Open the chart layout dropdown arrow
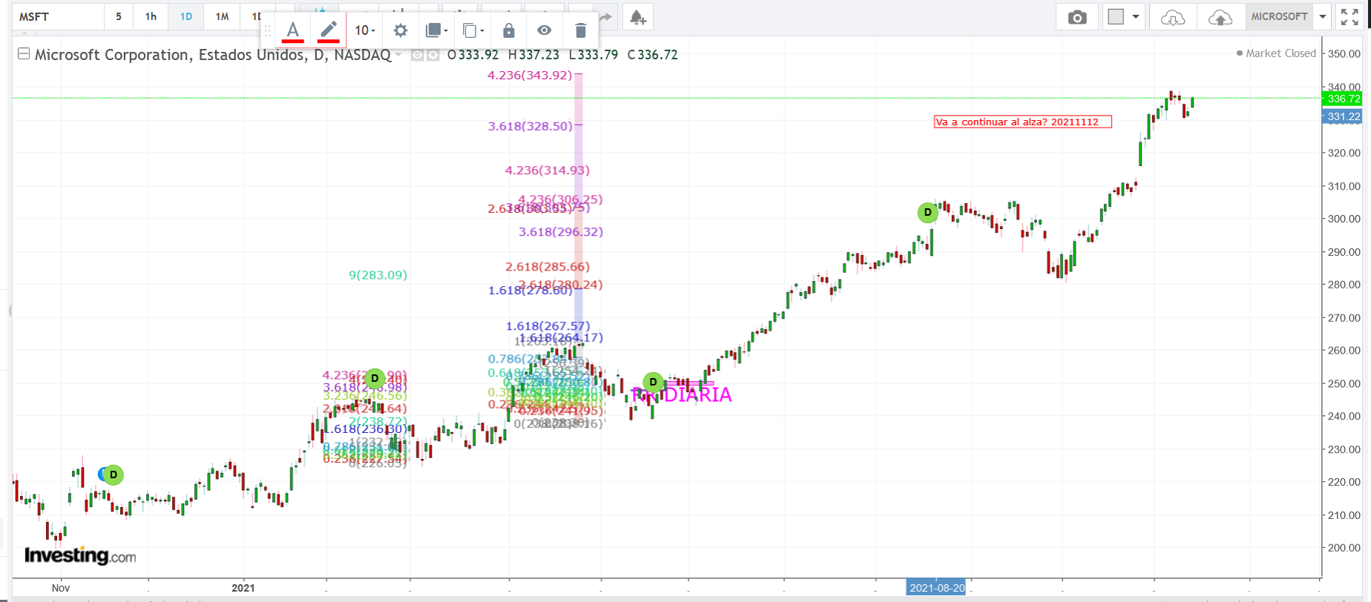Image resolution: width=1371 pixels, height=602 pixels. 1136,16
